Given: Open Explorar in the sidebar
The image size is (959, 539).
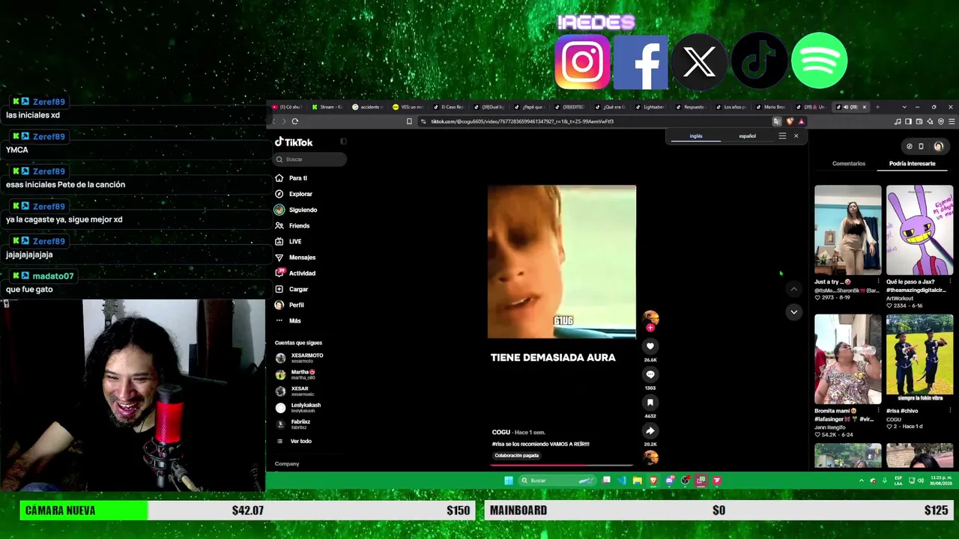Looking at the screenshot, I should (x=294, y=194).
